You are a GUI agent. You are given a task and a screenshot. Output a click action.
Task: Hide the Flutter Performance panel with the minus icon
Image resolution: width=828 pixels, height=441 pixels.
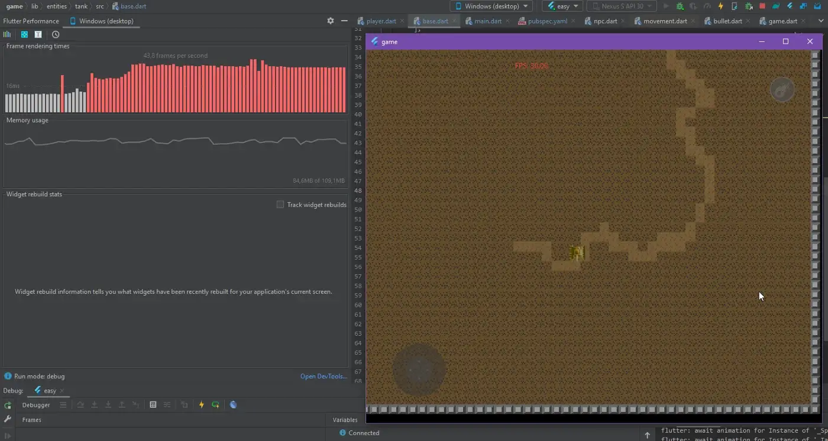tap(344, 21)
